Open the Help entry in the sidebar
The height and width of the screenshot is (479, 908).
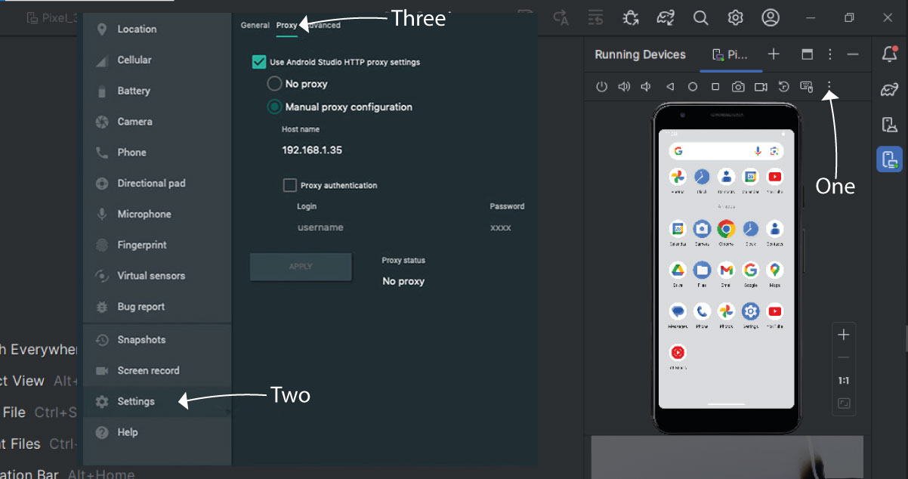coord(126,431)
